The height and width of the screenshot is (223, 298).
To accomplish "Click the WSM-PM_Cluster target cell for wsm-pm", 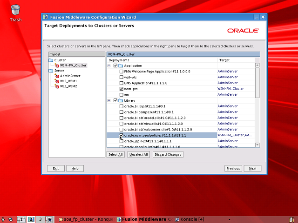I will pos(236,89).
